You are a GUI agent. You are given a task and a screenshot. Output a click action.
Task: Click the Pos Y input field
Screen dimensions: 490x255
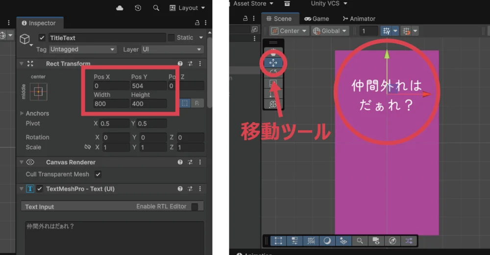[x=148, y=86]
